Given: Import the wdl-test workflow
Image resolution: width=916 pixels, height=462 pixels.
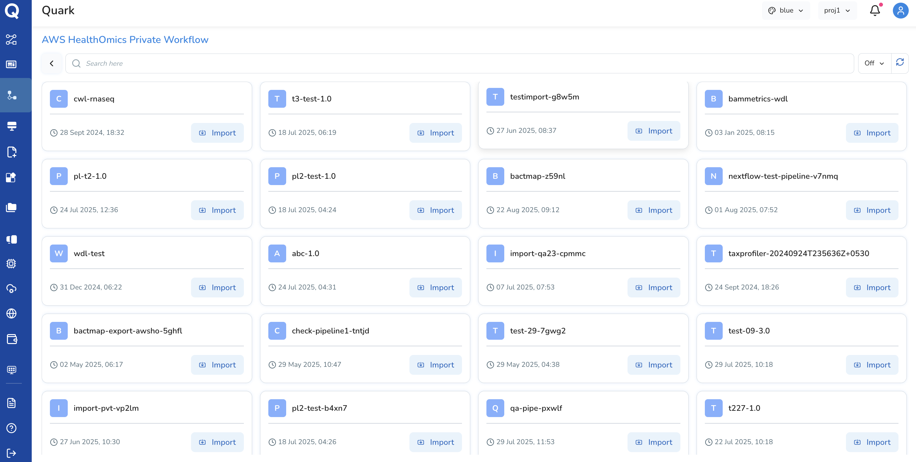Looking at the screenshot, I should click(217, 288).
